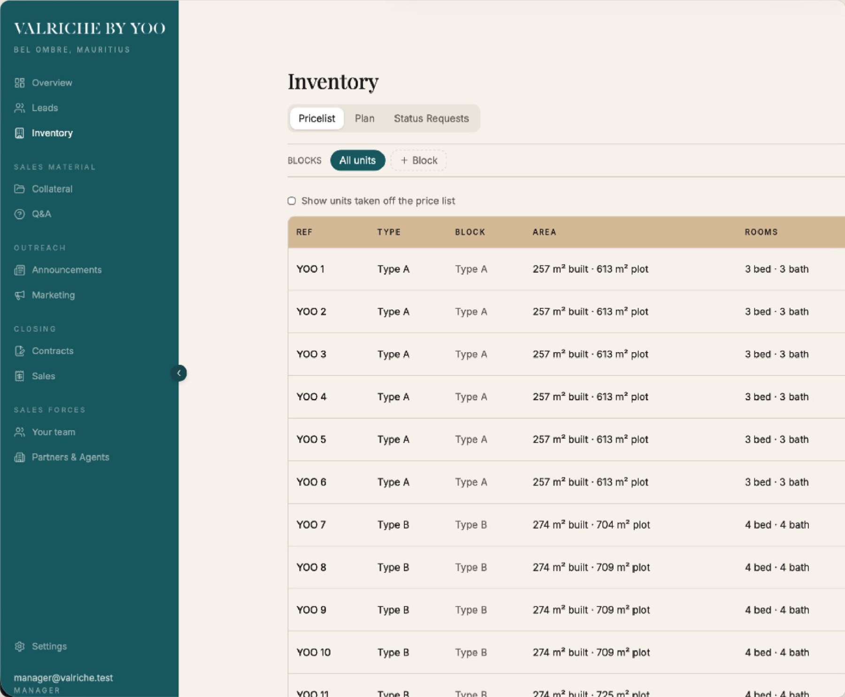Open Contracts under Closing
This screenshot has height=697, width=845.
click(53, 351)
